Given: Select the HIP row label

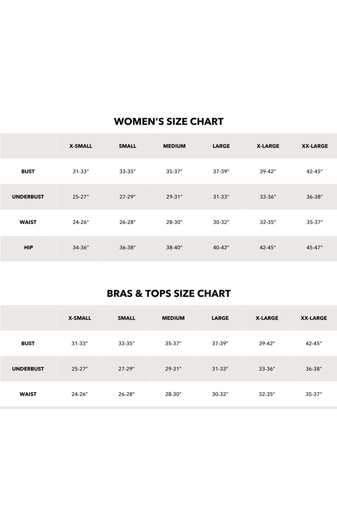Looking at the screenshot, I should pos(28,248).
